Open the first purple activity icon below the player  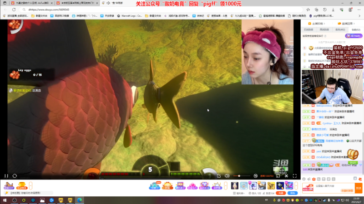(9, 185)
